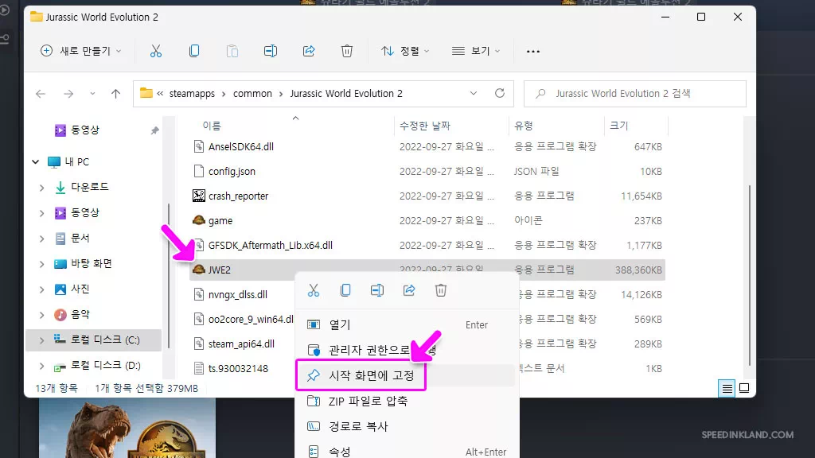
Task: Choose 경로로 복사 menu entry
Action: 407,426
